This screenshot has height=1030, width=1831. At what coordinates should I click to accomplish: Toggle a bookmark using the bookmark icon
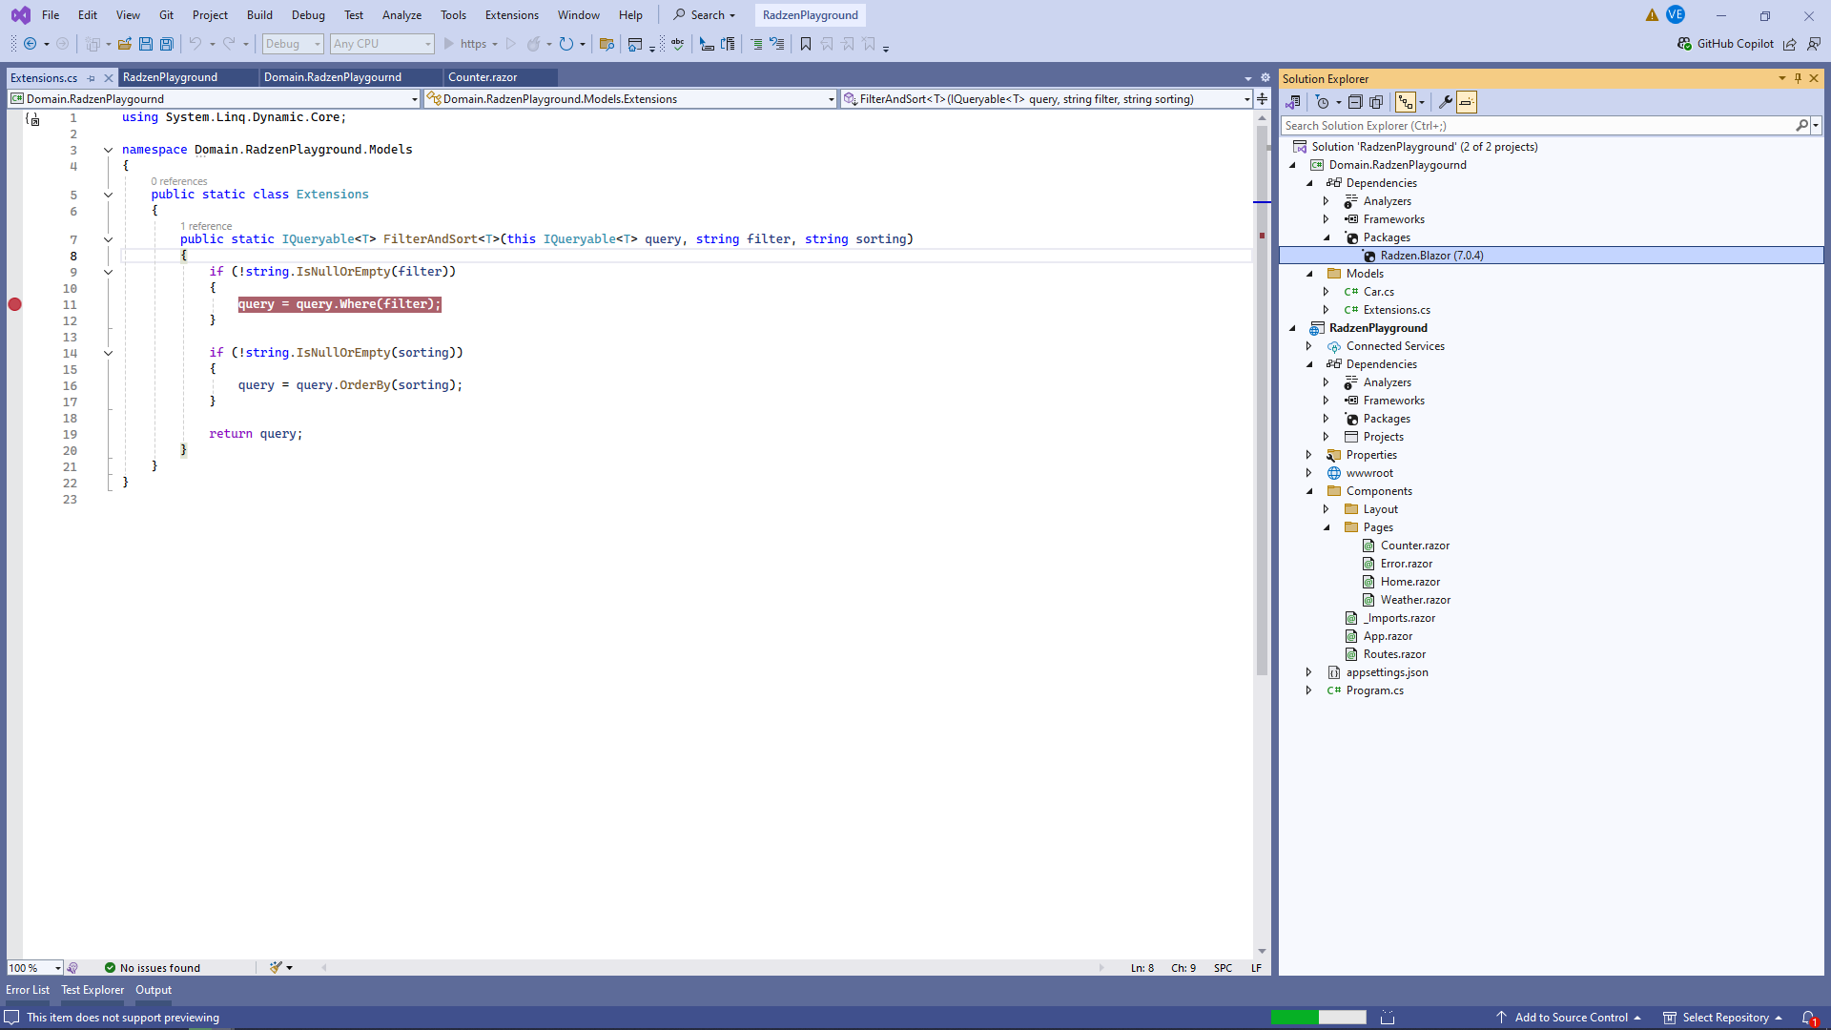point(806,44)
